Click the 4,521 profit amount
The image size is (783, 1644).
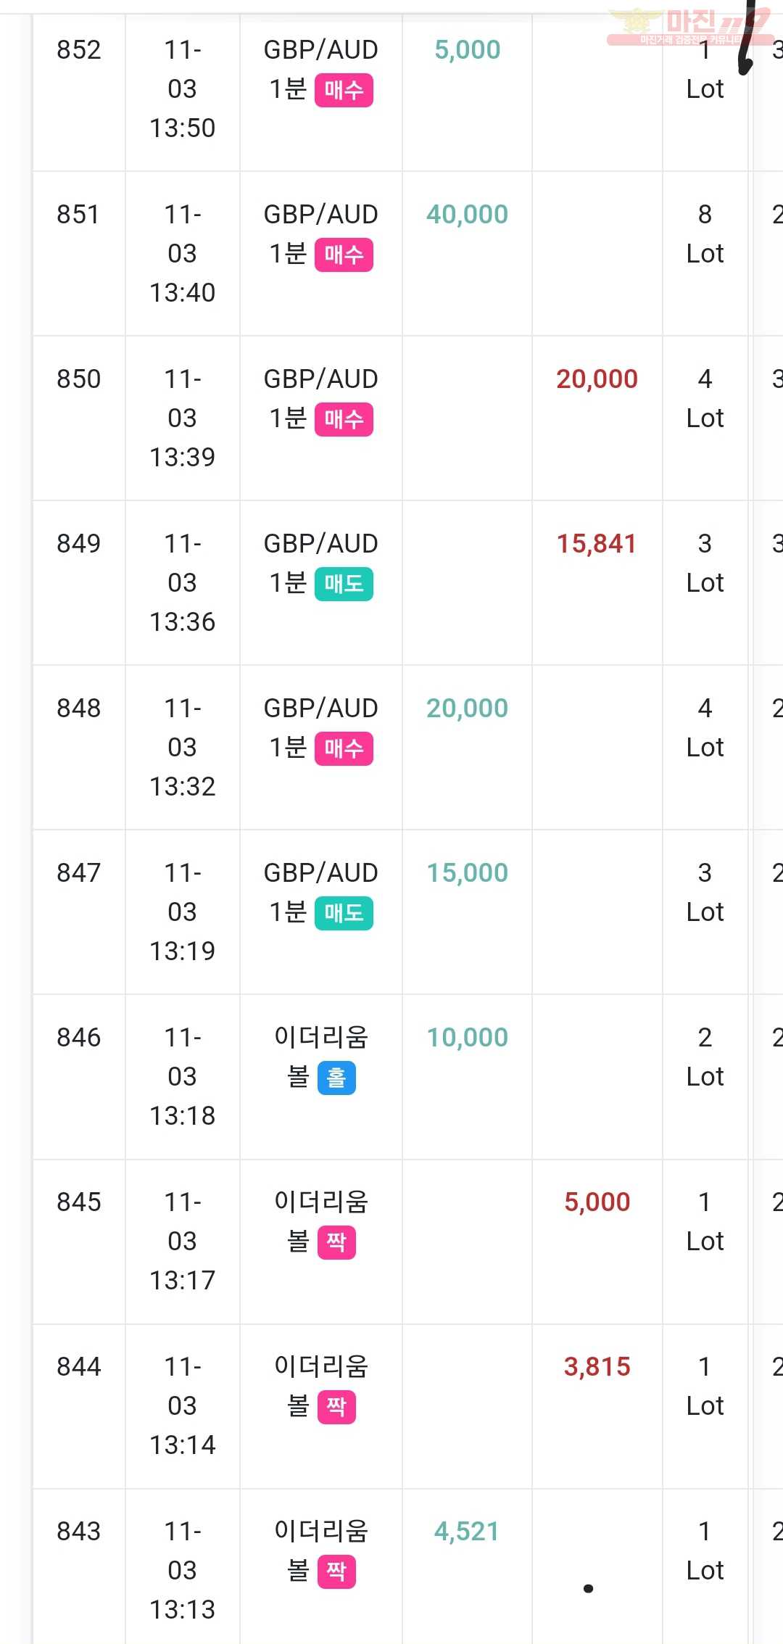467,1532
